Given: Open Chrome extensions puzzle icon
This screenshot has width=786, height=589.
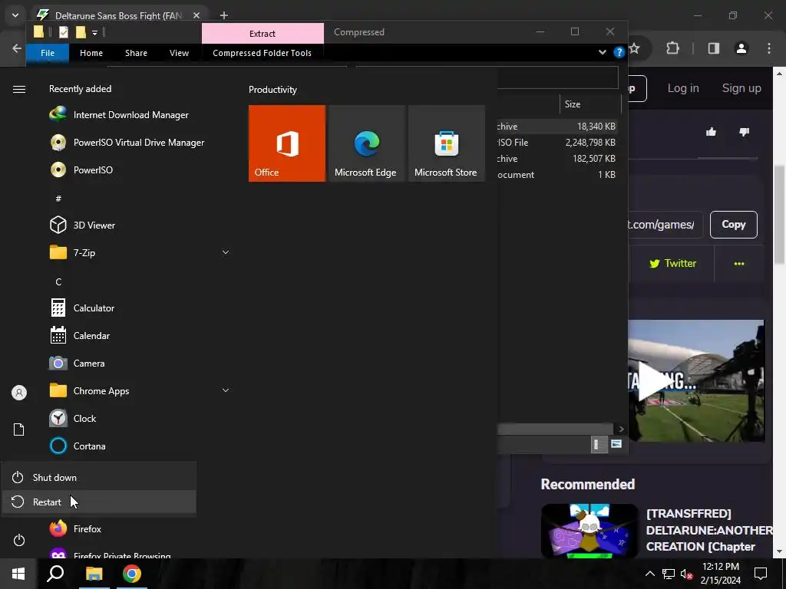Looking at the screenshot, I should (x=672, y=48).
